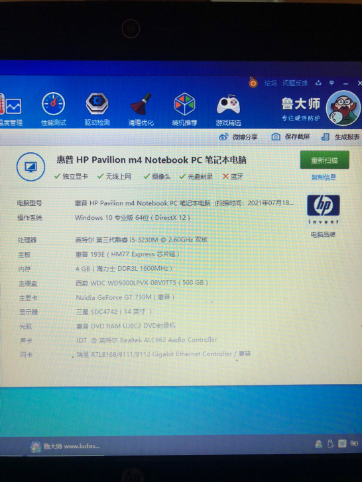Image resolution: width=362 pixels, height=482 pixels.
Task: Click the HM77 Express motherboard value
Action: [127, 254]
